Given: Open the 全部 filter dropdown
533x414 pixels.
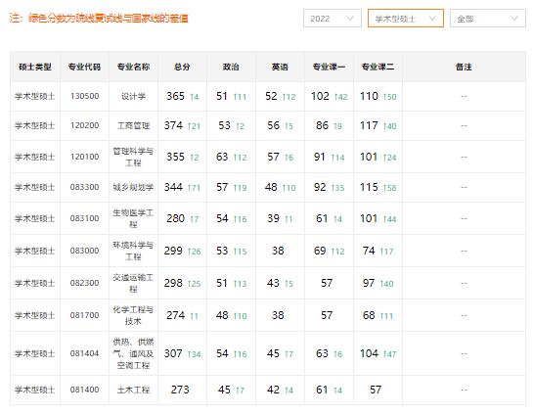Looking at the screenshot, I should pos(487,19).
